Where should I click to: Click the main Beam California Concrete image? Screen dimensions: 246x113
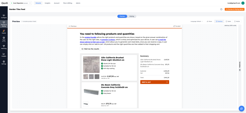[x=91, y=92]
